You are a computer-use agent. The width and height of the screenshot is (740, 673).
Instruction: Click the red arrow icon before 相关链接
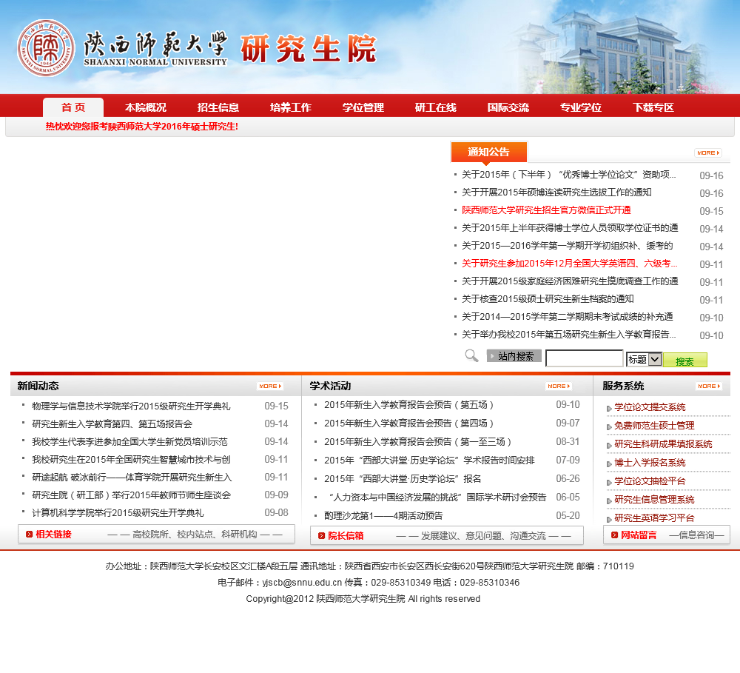tap(30, 534)
